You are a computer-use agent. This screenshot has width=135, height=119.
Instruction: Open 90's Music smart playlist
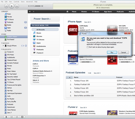(x=11, y=55)
